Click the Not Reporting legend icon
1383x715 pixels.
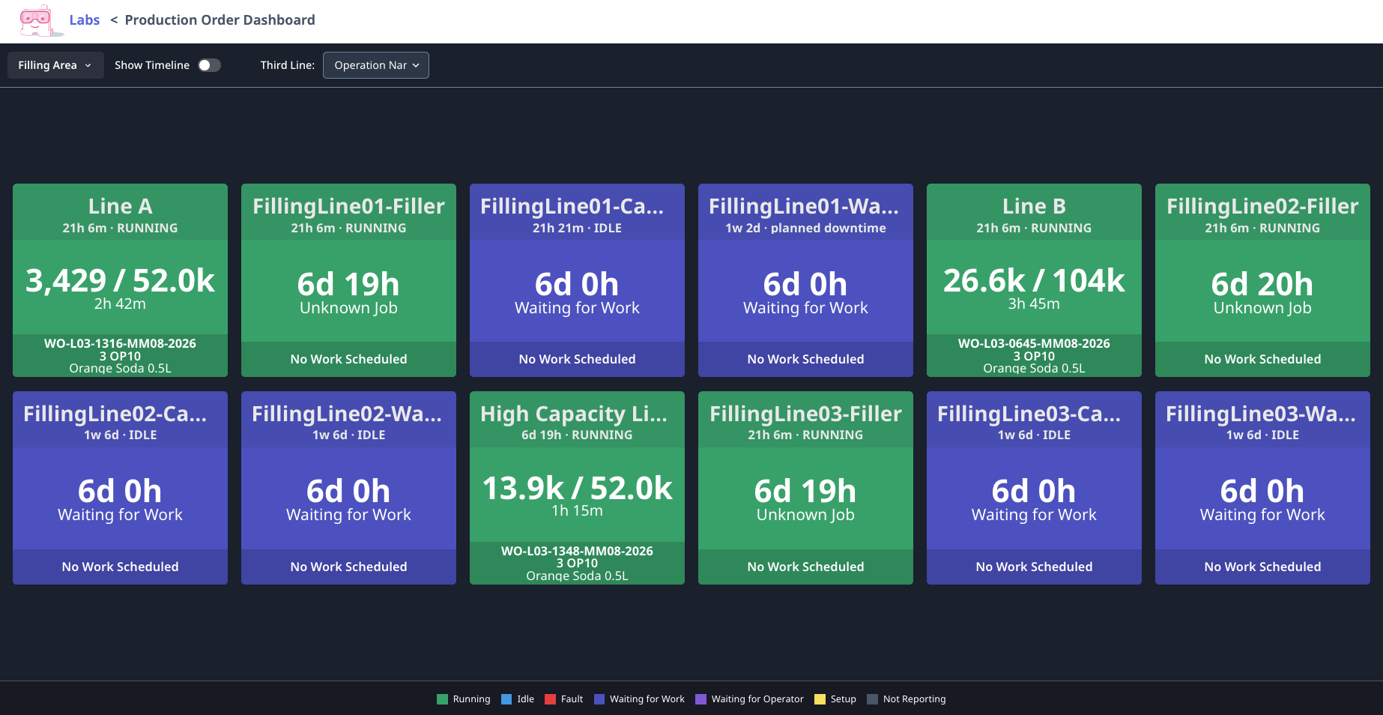coord(874,699)
